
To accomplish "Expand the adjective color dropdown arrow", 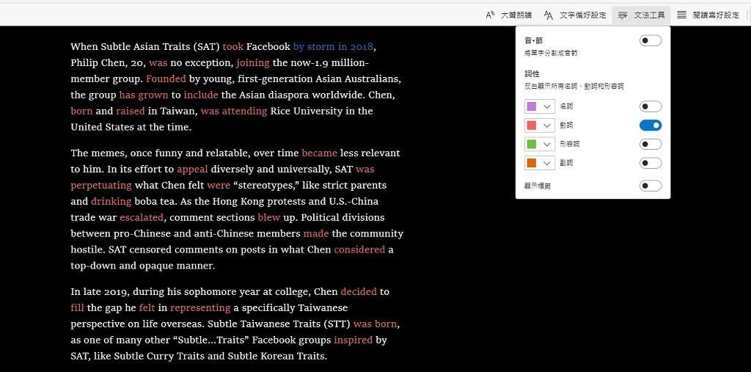I will pos(547,145).
